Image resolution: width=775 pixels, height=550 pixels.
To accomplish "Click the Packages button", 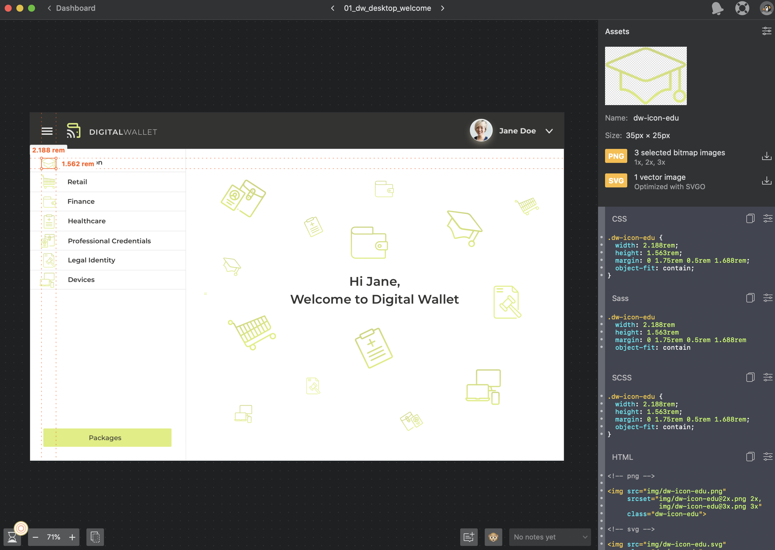I will (x=107, y=438).
